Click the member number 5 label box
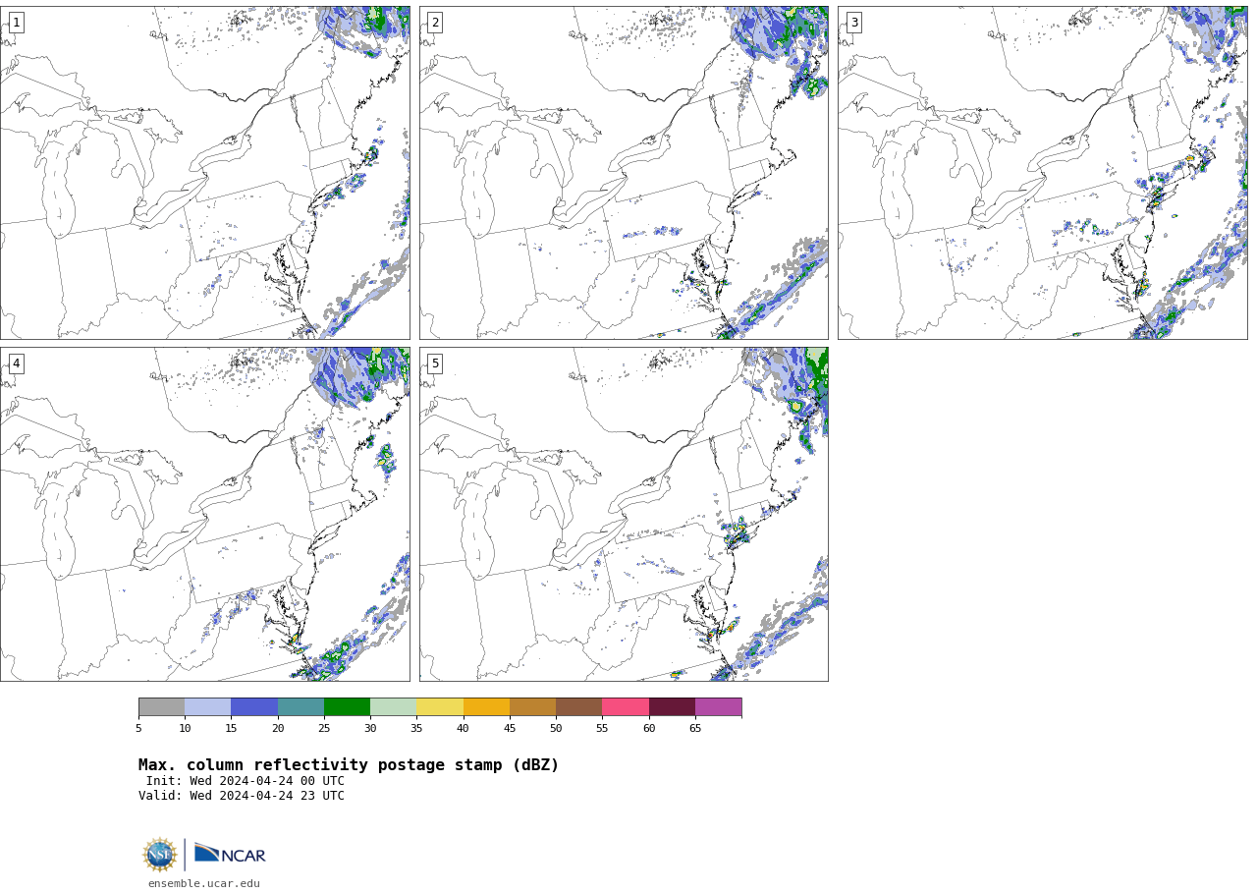The width and height of the screenshot is (1257, 894). click(435, 363)
